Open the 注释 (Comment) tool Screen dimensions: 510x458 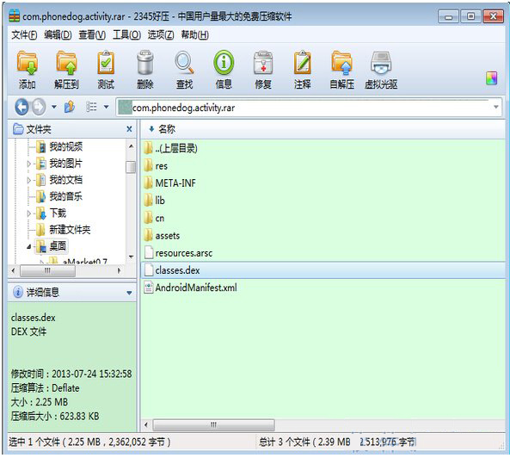tap(303, 70)
